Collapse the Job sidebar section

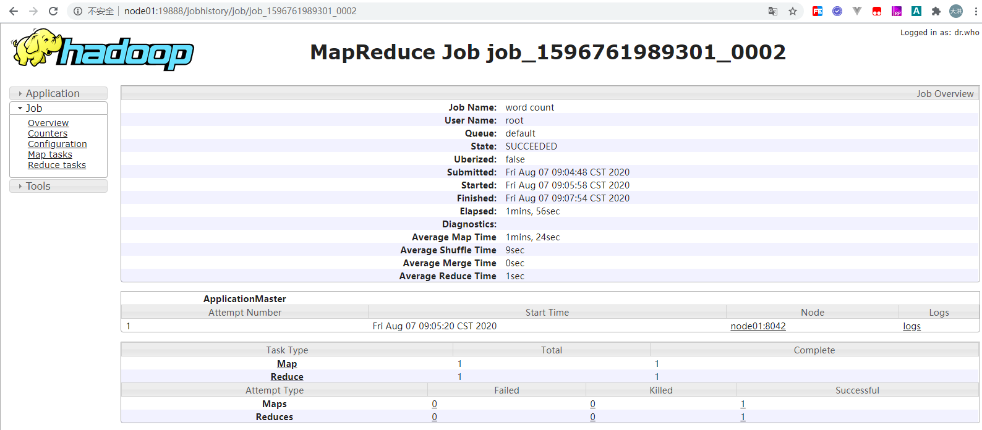point(58,108)
